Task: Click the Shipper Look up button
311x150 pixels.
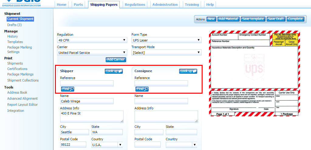Action: pos(114,71)
